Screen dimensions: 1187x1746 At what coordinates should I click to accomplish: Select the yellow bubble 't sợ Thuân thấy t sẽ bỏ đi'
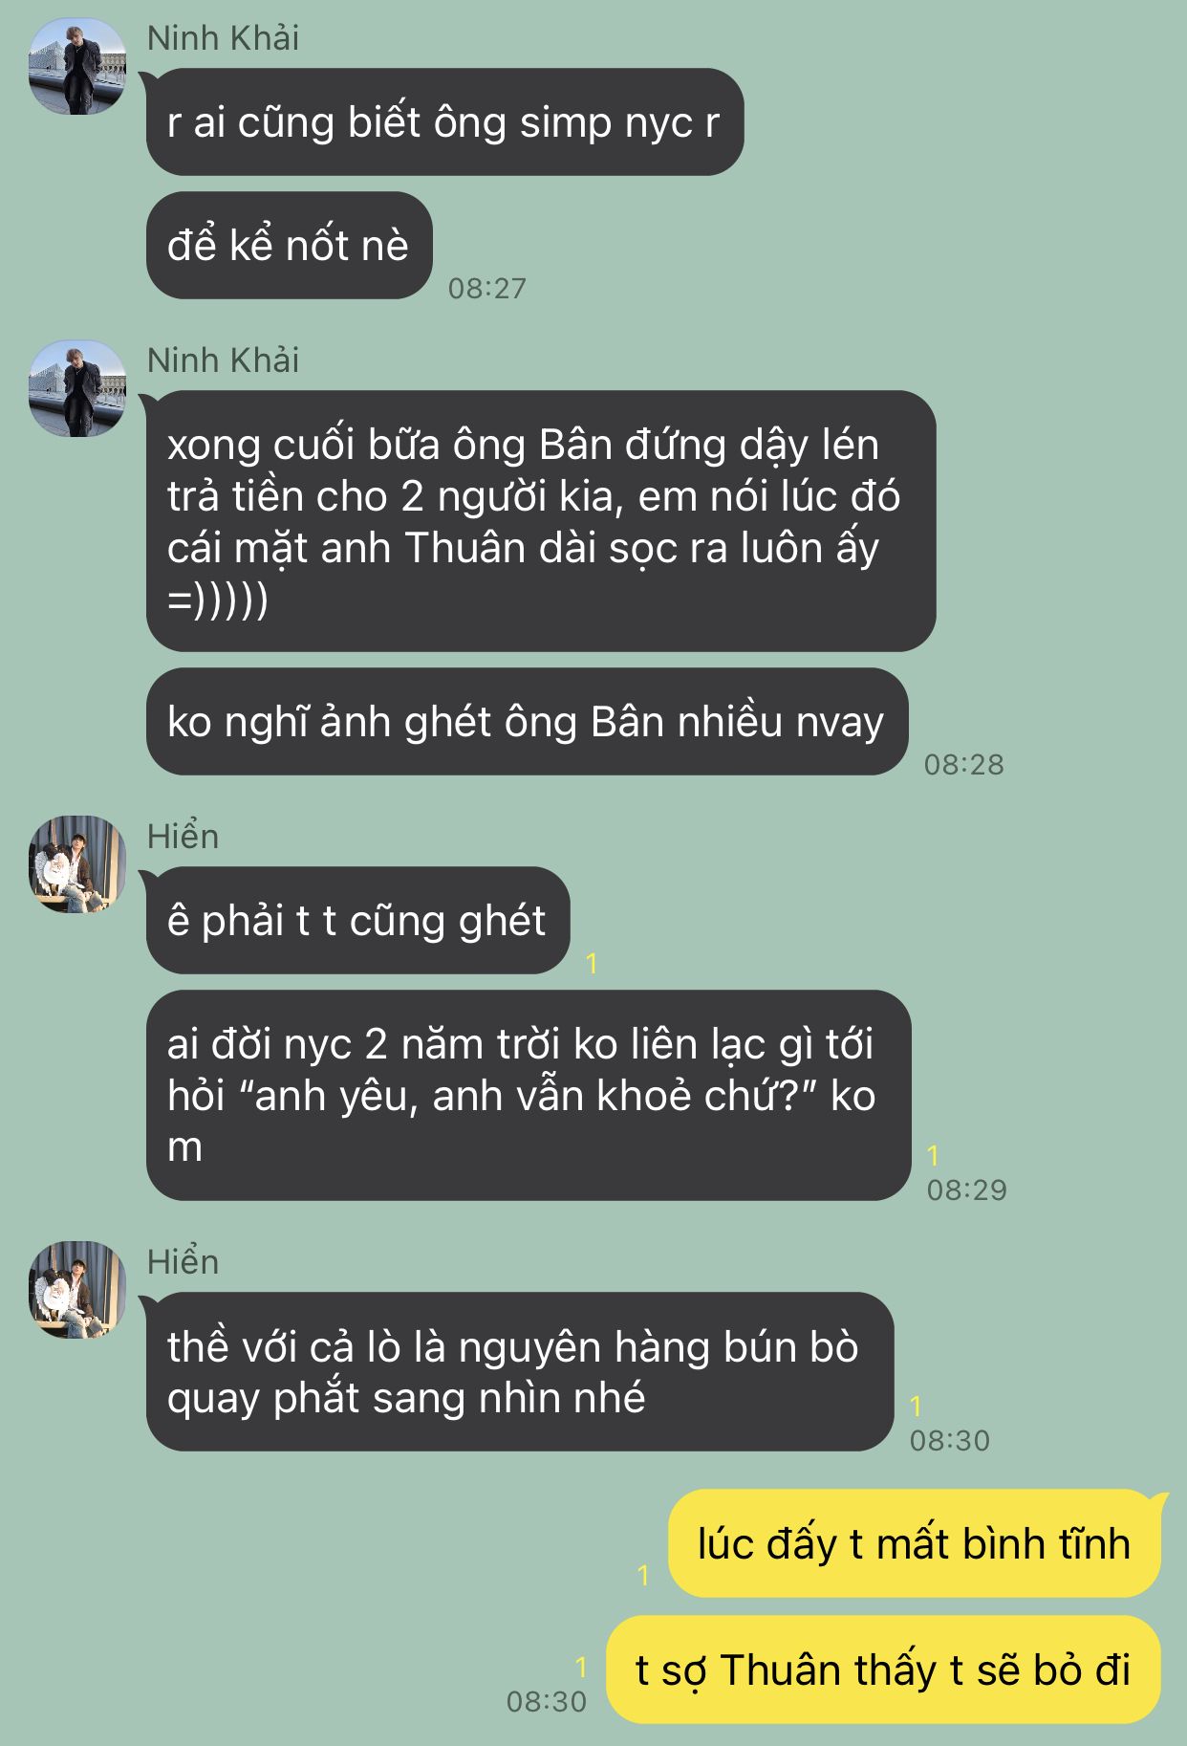[x=883, y=1670]
